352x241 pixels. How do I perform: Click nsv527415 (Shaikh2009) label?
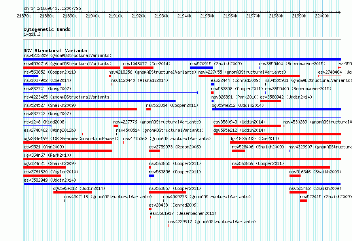(x=326, y=197)
